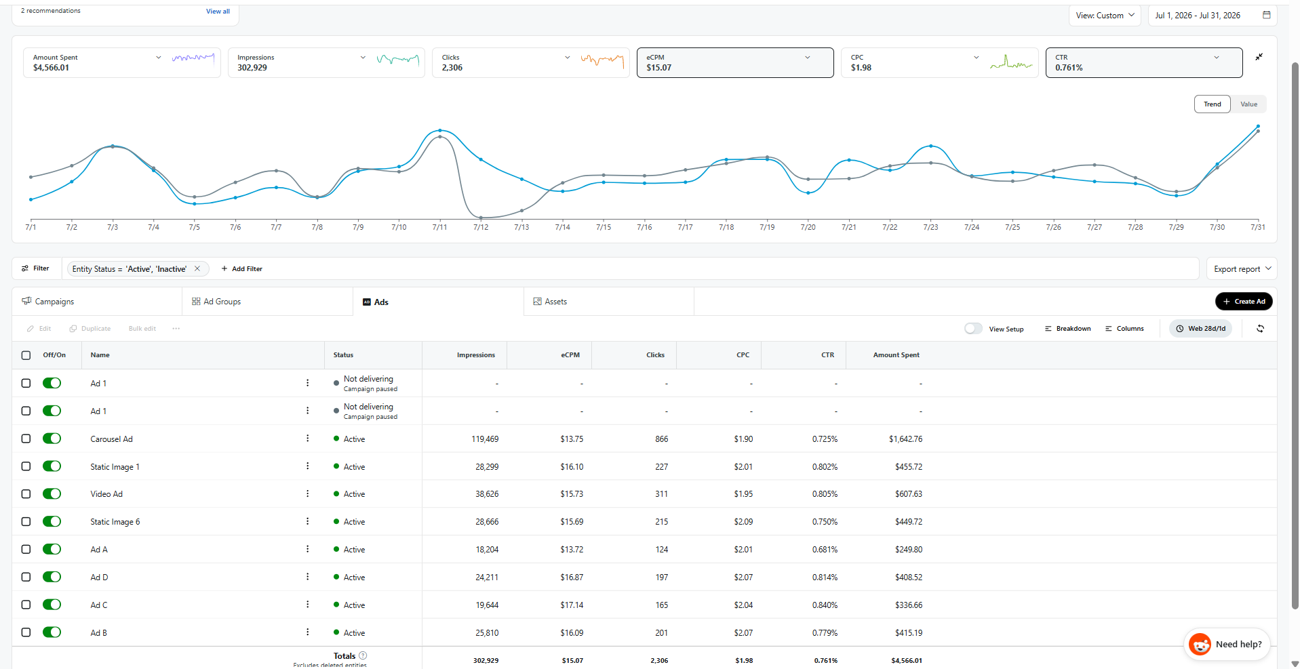
Task: Open the View all recommendations link
Action: [218, 12]
